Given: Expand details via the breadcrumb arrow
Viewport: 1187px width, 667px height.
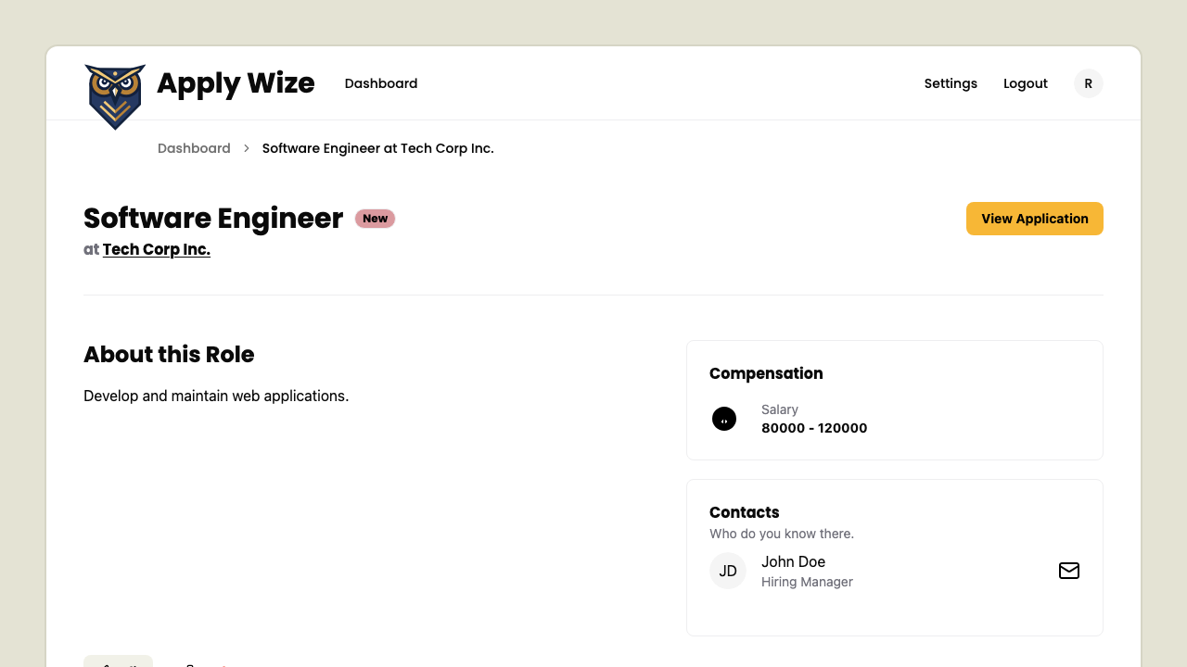Looking at the screenshot, I should [x=246, y=147].
